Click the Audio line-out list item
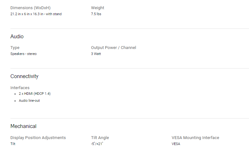This screenshot has height=152, width=249. tap(29, 100)
